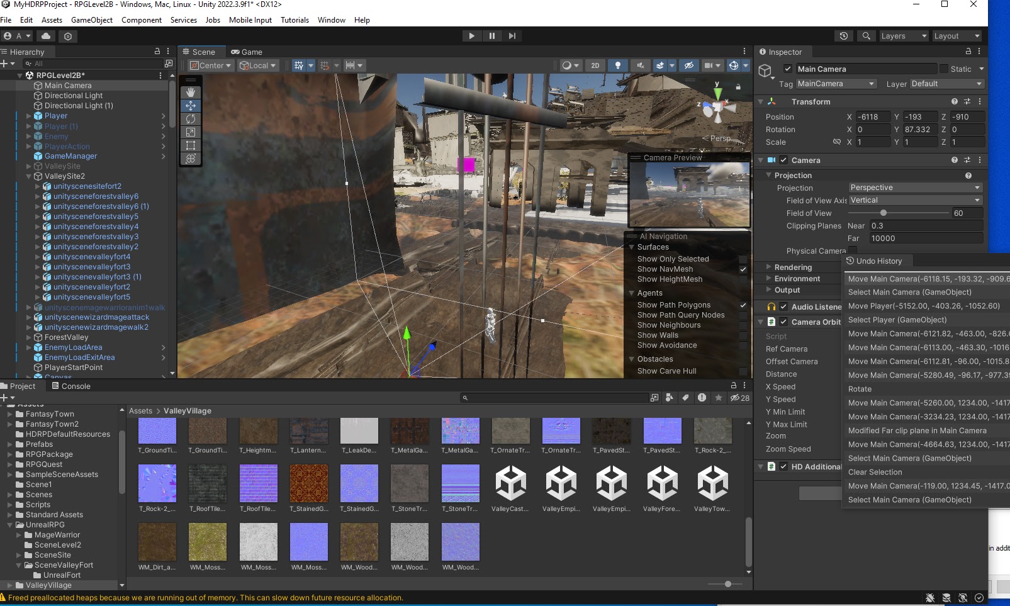
Task: Switch to the Game tab
Action: [247, 52]
